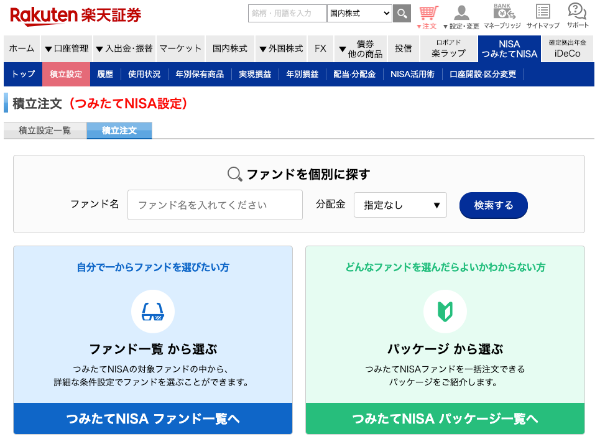Open the 投信 navigation item
Screen dimensions: 600x439
click(404, 49)
